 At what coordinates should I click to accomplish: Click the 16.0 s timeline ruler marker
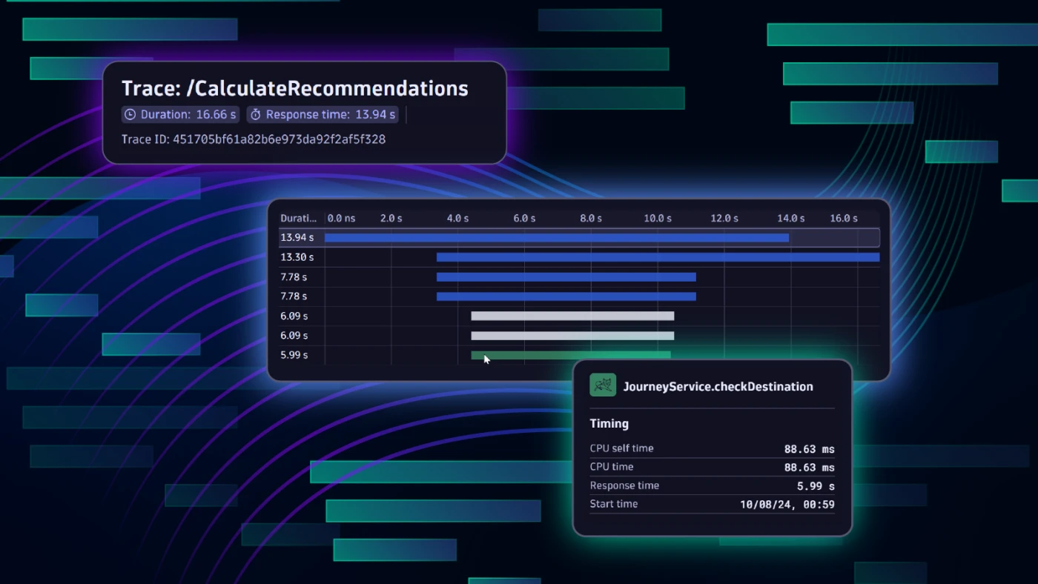(843, 218)
